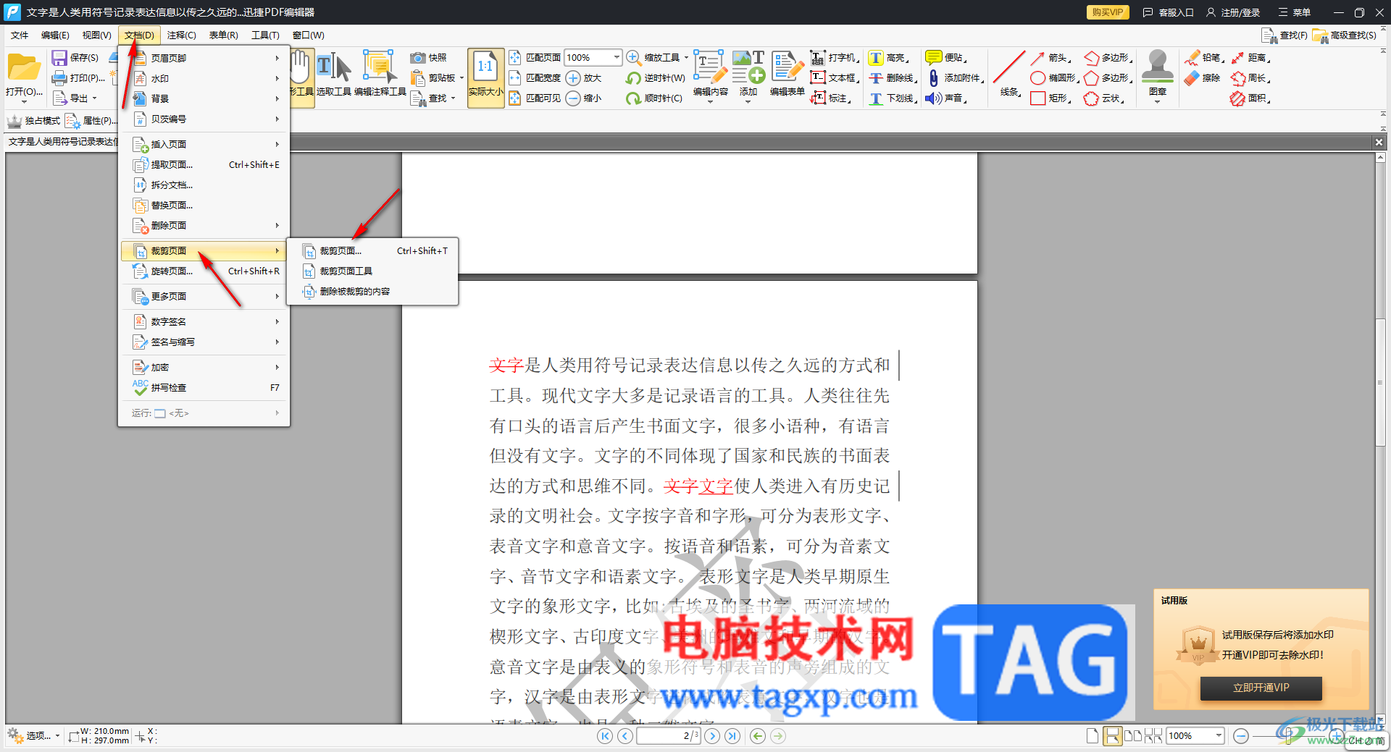Image resolution: width=1391 pixels, height=752 pixels.
Task: Click the 立即开通VIP button
Action: point(1261,688)
